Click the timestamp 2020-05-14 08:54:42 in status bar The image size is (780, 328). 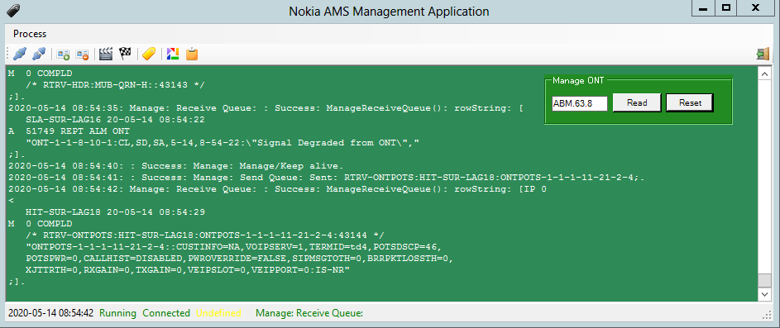[x=51, y=313]
